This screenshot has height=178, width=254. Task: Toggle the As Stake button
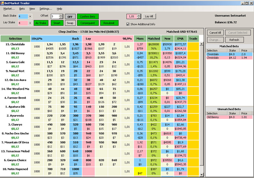click(40, 23)
